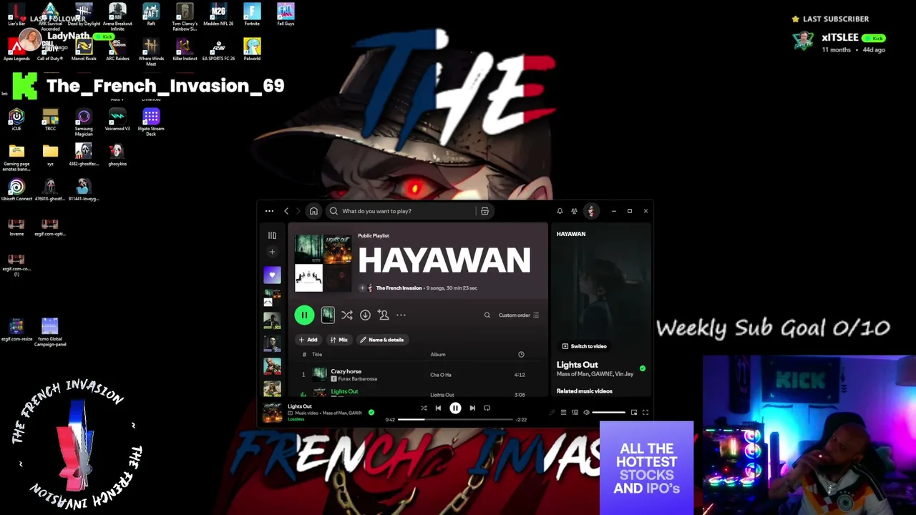
Task: Click now playing album art in player bar
Action: pos(273,413)
